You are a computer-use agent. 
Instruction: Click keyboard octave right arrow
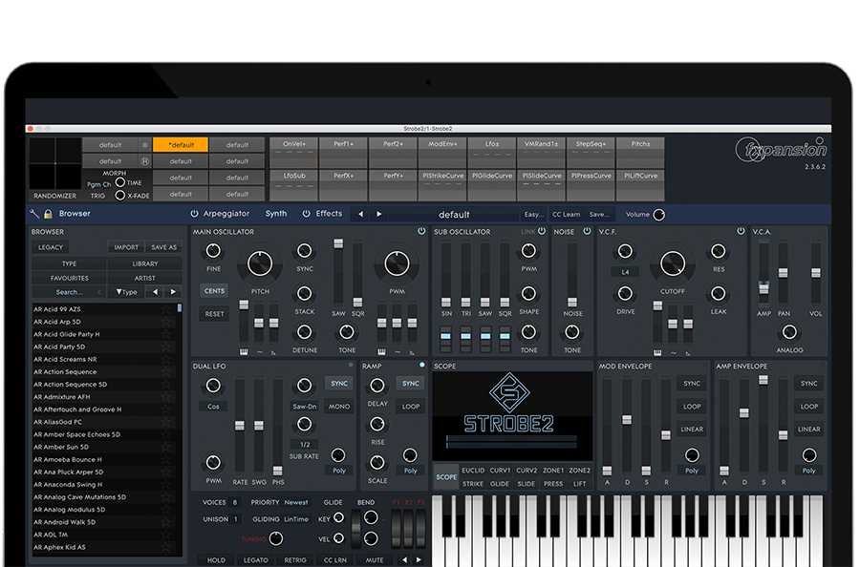pos(419,560)
